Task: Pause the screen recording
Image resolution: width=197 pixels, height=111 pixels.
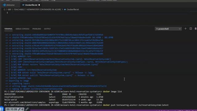Action: click(2, 109)
